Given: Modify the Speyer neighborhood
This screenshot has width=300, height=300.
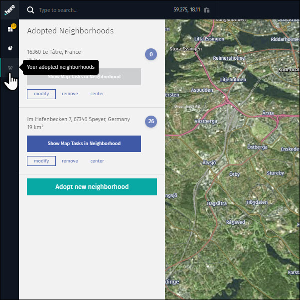Looking at the screenshot, I should click(x=41, y=161).
